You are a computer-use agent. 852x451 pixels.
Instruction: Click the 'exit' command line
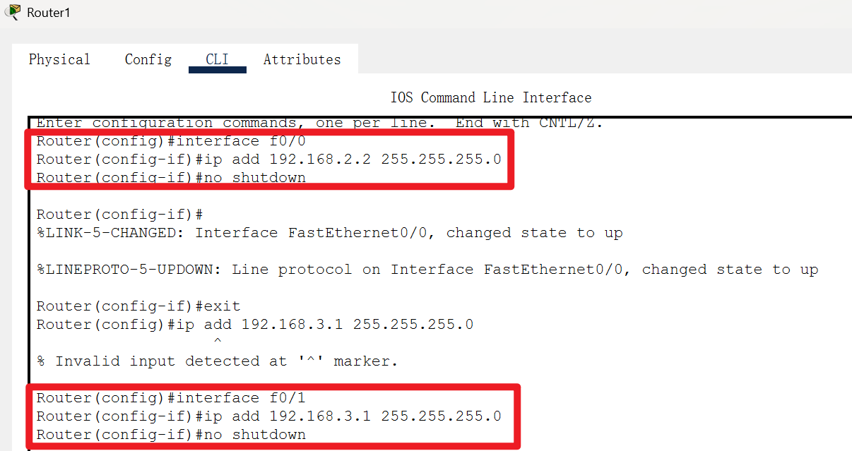[139, 306]
